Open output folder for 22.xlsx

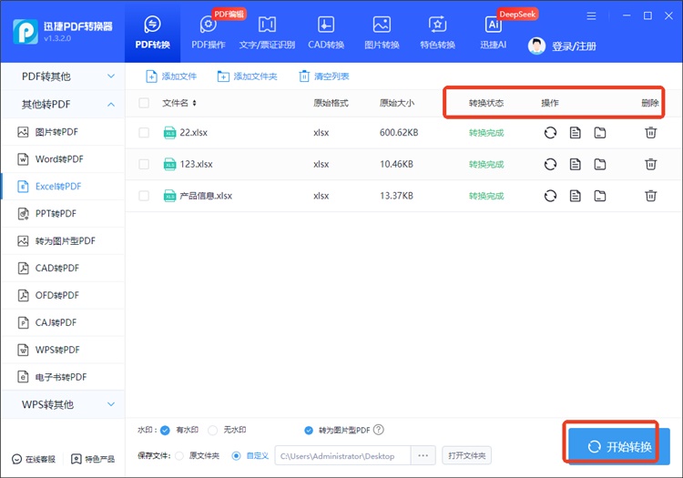[600, 133]
